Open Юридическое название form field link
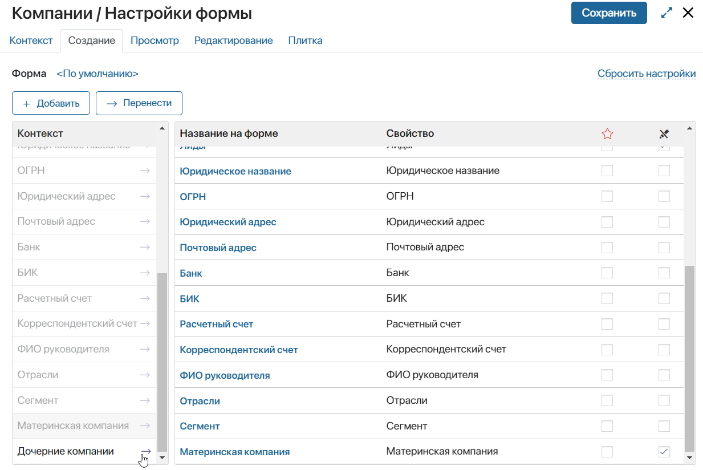Viewport: 703px width, 470px height. click(x=235, y=171)
